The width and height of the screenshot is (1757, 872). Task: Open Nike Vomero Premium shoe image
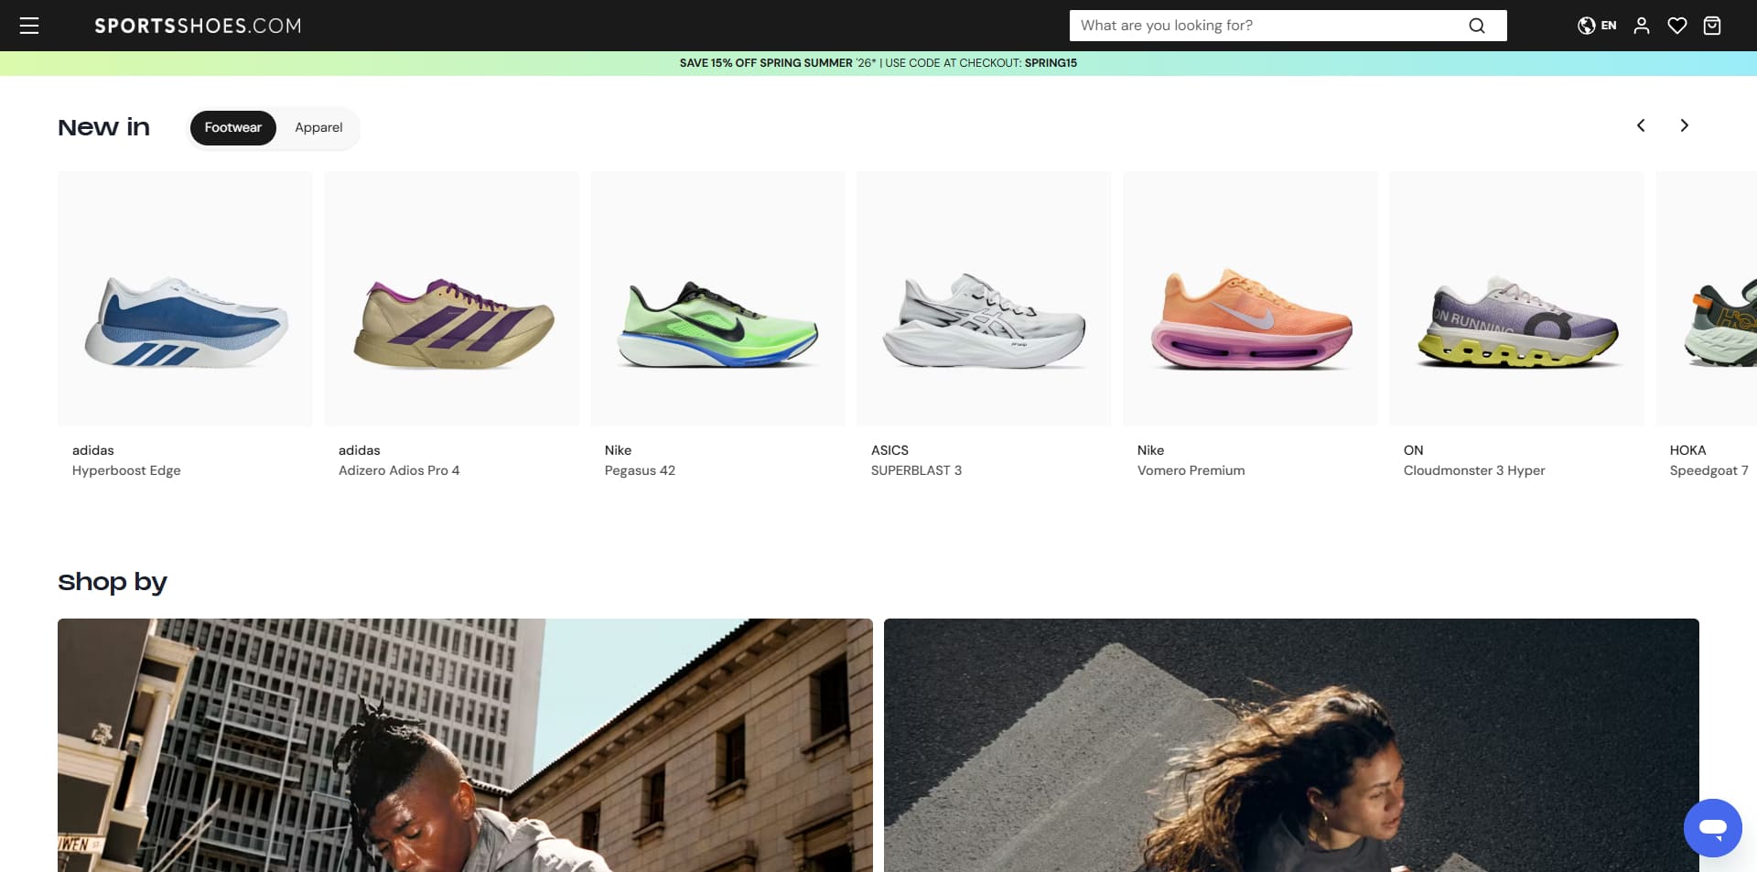pos(1250,298)
